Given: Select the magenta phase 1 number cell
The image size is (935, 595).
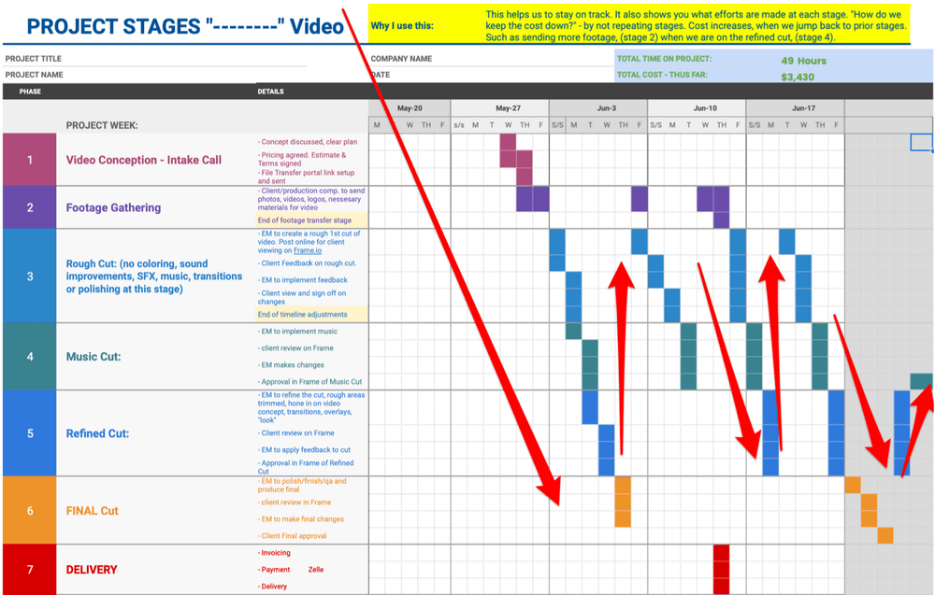Looking at the screenshot, I should [29, 160].
